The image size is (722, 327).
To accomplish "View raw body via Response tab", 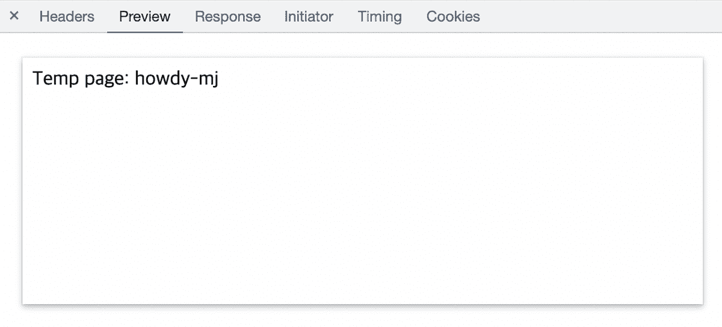I will tap(227, 16).
